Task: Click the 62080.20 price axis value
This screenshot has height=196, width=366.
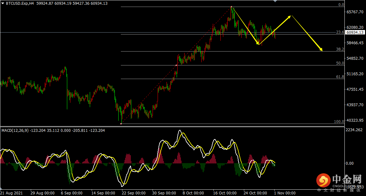Action: point(355,28)
